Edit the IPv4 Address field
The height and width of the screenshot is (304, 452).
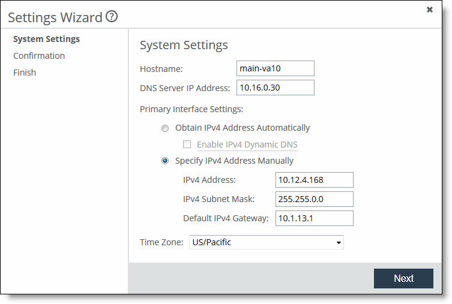coord(314,180)
